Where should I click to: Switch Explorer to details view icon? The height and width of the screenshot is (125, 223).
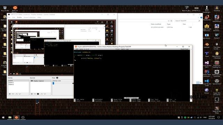pyautogui.click(x=198, y=83)
